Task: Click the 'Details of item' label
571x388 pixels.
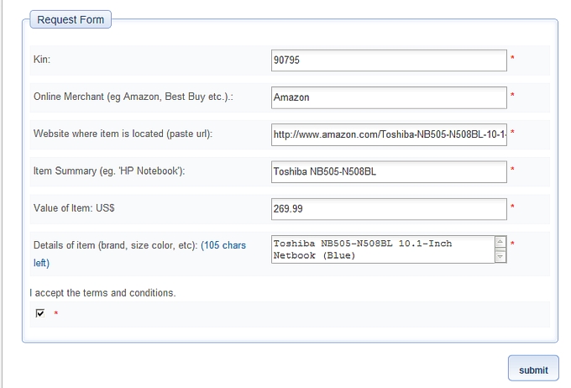Action: pyautogui.click(x=115, y=245)
